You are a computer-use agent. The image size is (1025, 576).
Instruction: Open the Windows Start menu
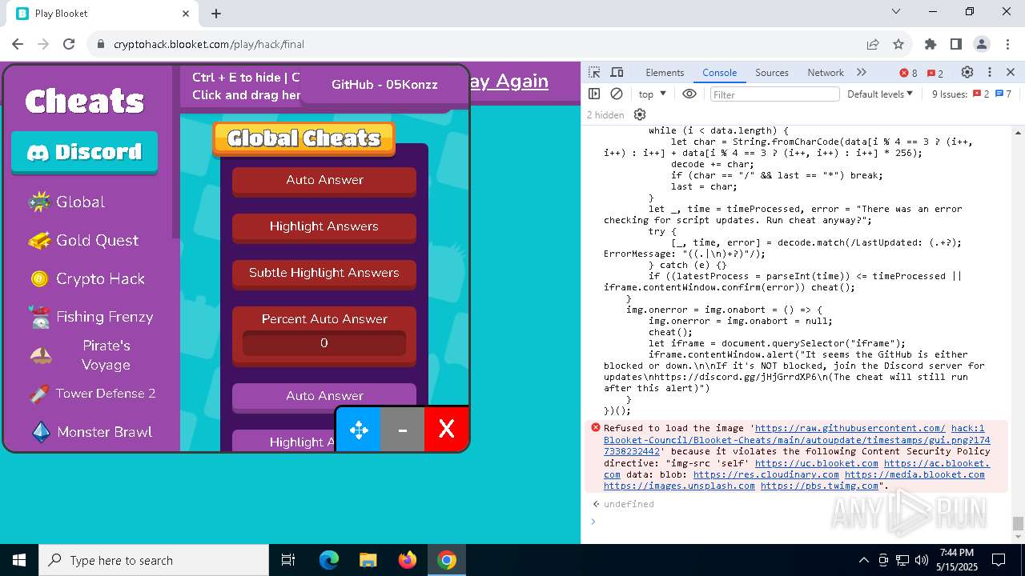[x=19, y=560]
